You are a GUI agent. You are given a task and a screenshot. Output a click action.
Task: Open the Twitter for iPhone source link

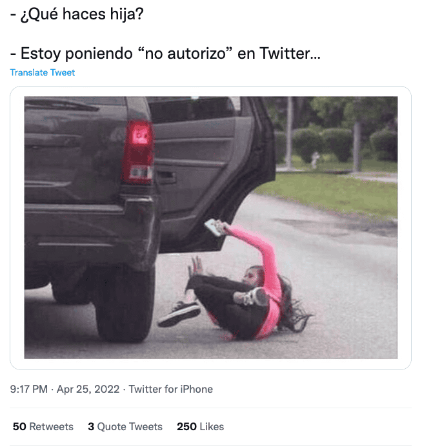[x=170, y=389]
